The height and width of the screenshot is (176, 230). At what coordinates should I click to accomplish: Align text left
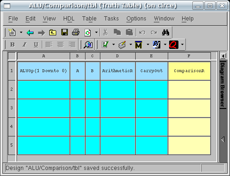(x=49, y=45)
